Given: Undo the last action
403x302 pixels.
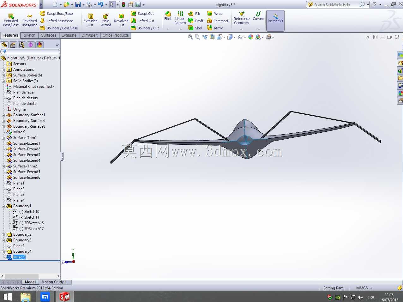Looking at the screenshot, I should (x=100, y=4).
